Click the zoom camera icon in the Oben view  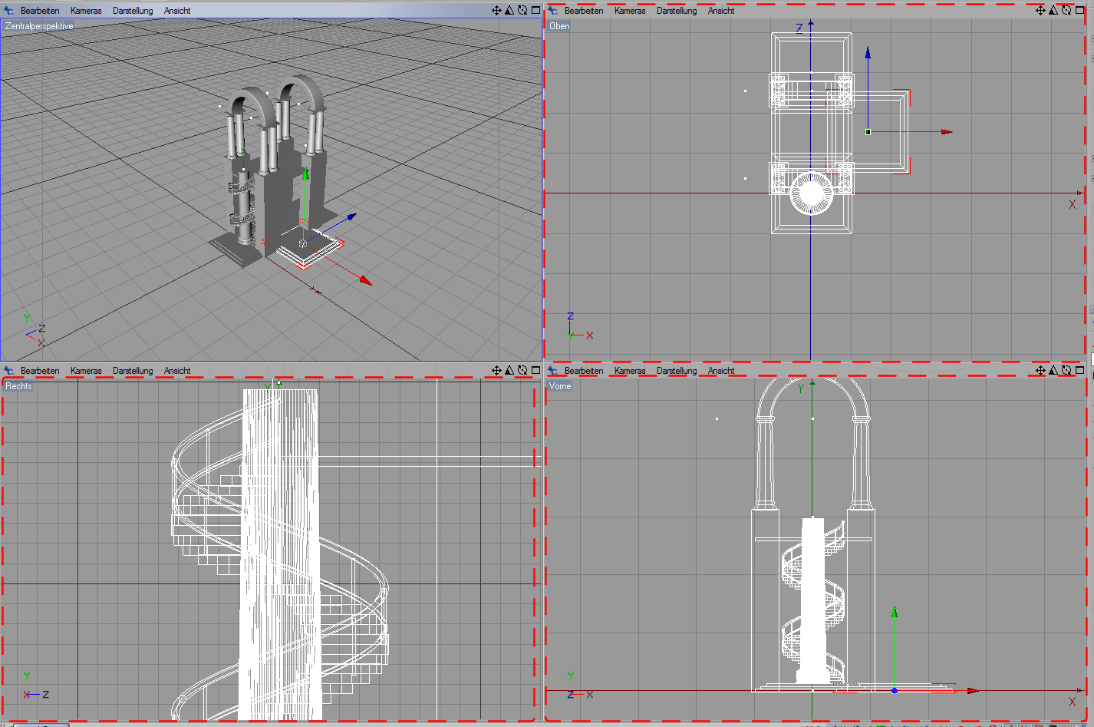(1053, 10)
